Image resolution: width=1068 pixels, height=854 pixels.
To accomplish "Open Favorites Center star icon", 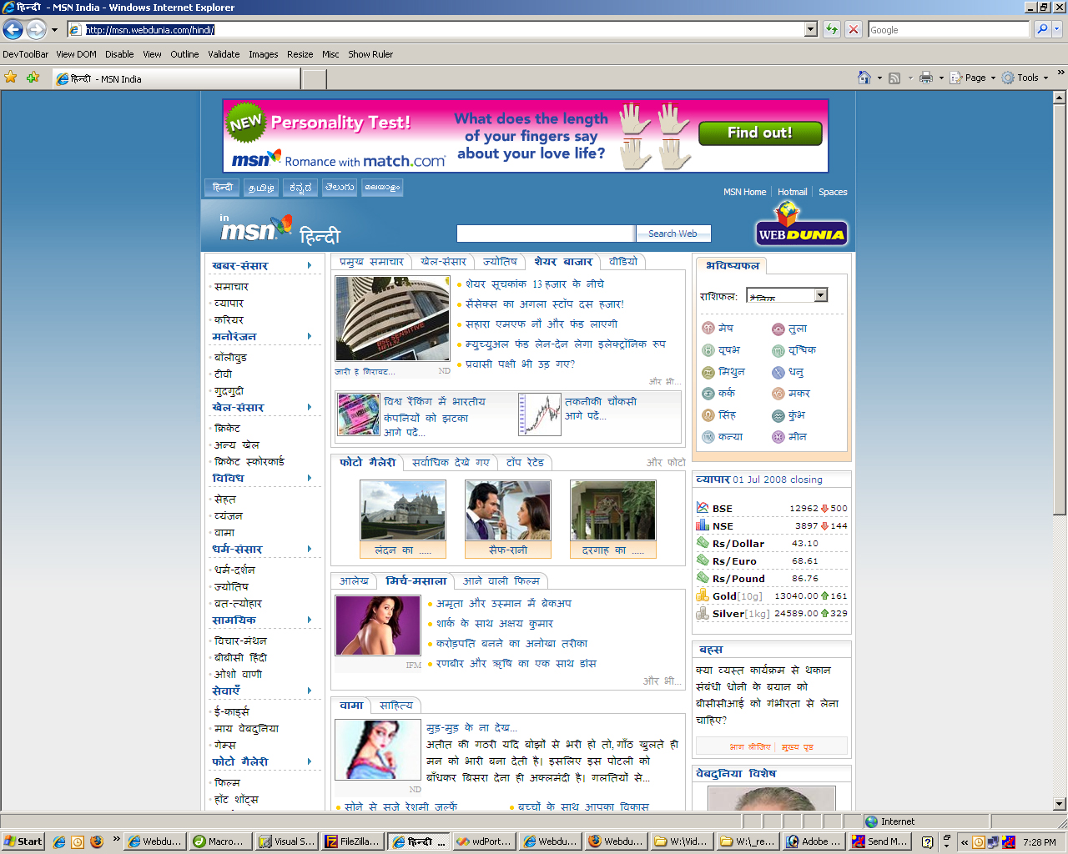I will point(11,78).
